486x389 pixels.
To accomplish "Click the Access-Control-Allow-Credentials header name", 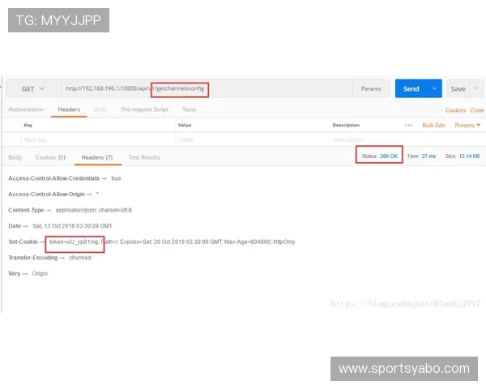I will 53,178.
